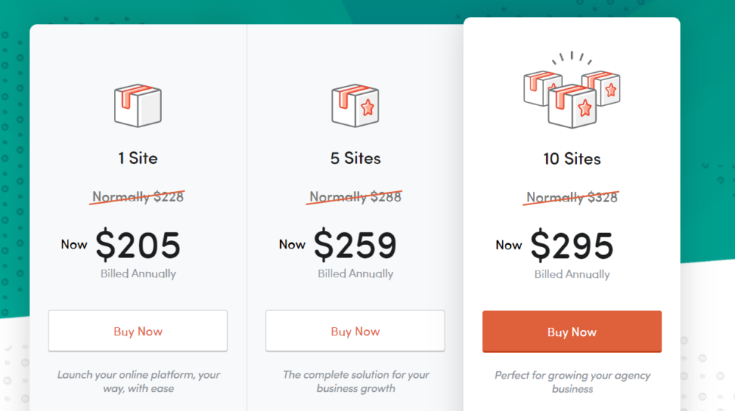This screenshot has height=411, width=735.
Task: Click the three boxes icon above 10 Sites
Action: point(572,94)
